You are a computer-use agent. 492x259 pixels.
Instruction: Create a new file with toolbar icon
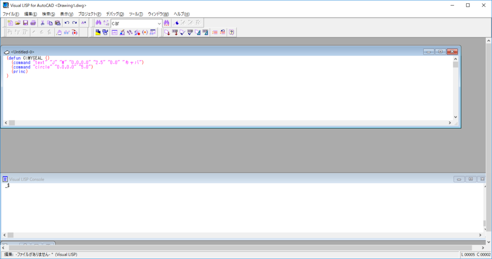pyautogui.click(x=10, y=23)
